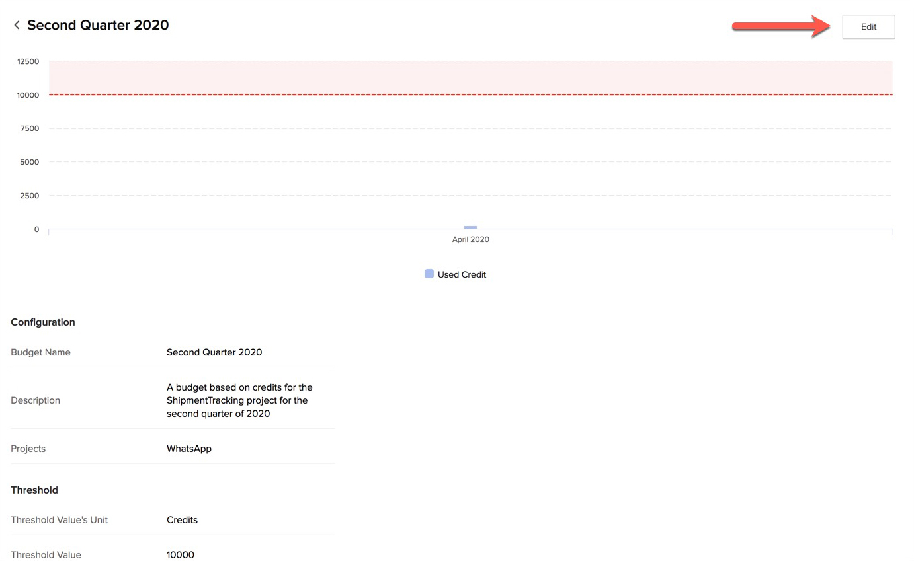914x561 pixels.
Task: Click the Second Quarter 2020 page title
Action: (x=97, y=24)
